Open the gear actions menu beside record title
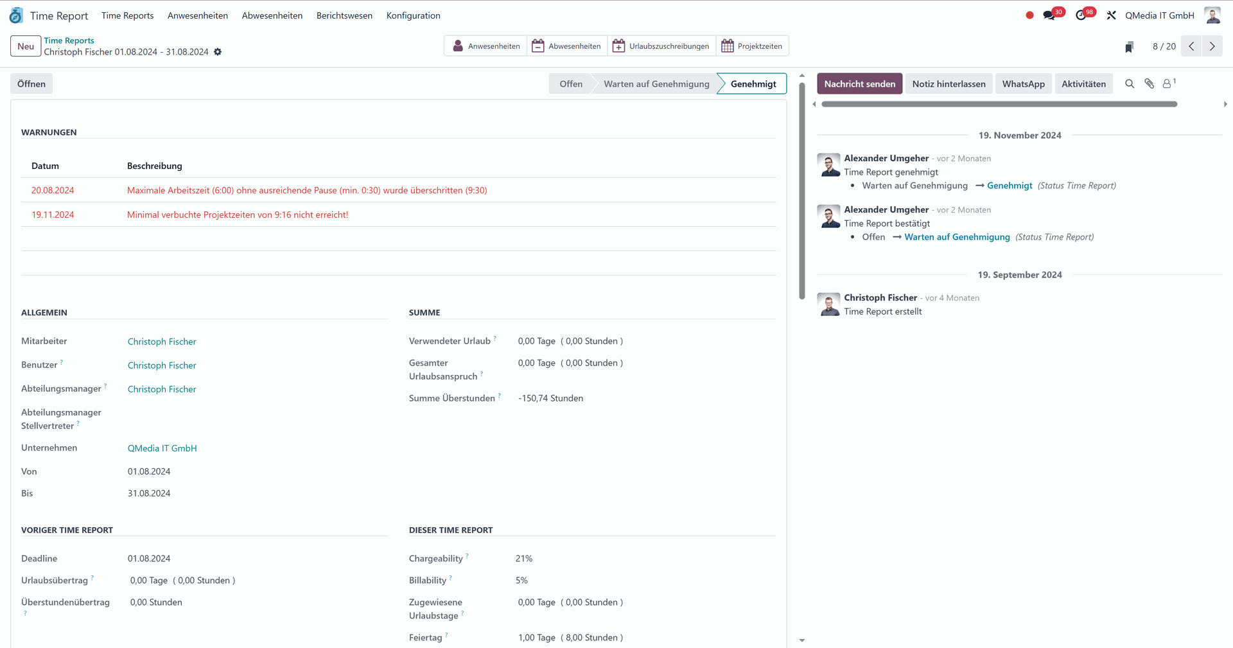Image resolution: width=1233 pixels, height=648 pixels. point(218,52)
